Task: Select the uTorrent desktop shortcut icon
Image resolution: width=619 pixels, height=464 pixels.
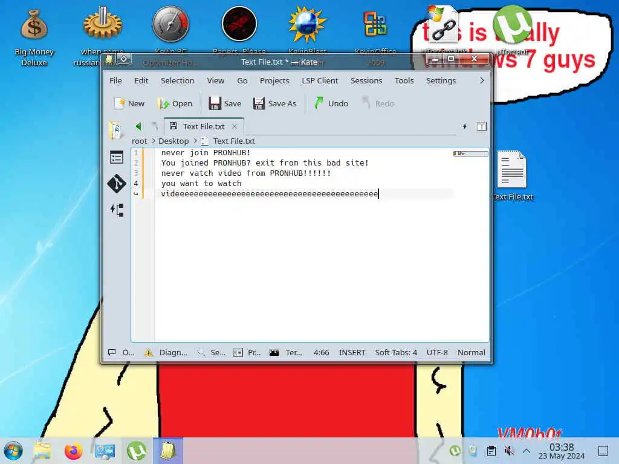Action: 513,30
